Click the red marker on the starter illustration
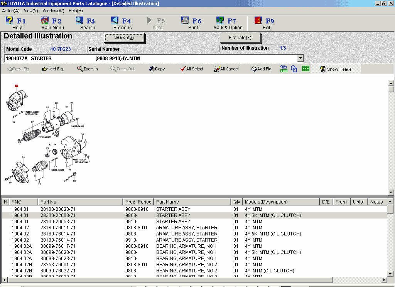 tap(17, 86)
